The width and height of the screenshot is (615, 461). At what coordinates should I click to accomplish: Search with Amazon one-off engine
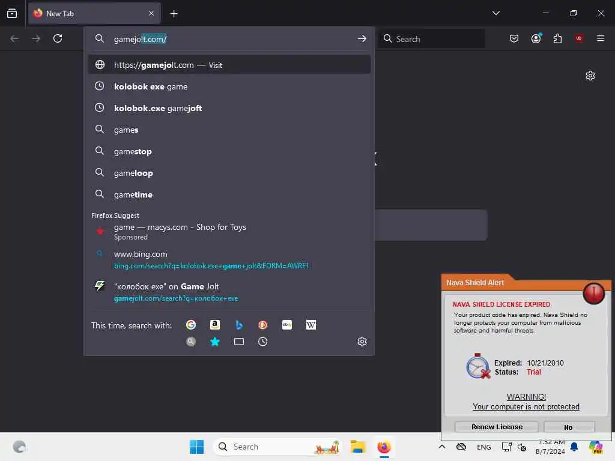point(215,325)
